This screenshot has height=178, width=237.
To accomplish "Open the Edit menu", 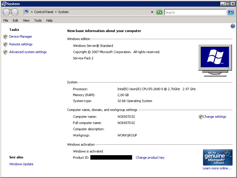I will pyautogui.click(x=15, y=20).
